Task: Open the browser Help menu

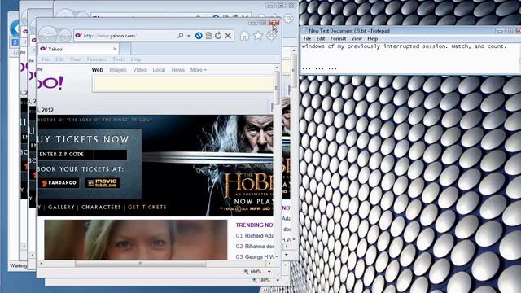Action: 136,59
